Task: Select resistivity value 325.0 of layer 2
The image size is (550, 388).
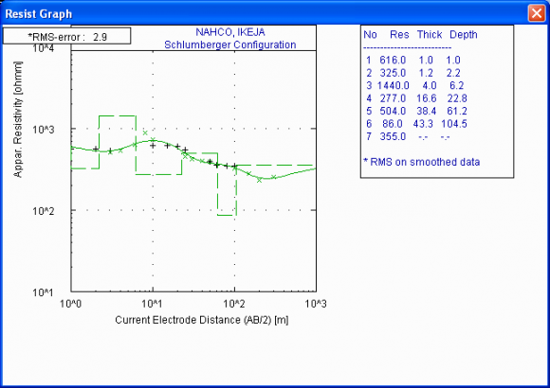Action: pos(393,73)
